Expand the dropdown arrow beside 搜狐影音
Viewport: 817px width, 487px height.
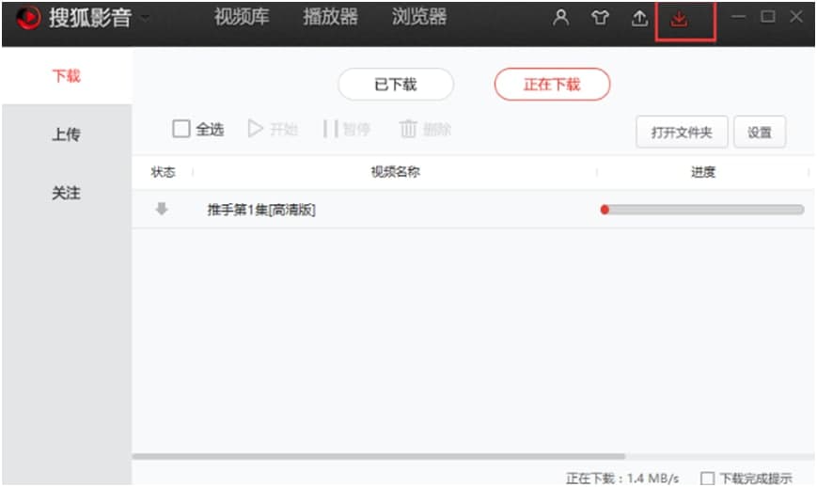(x=146, y=18)
